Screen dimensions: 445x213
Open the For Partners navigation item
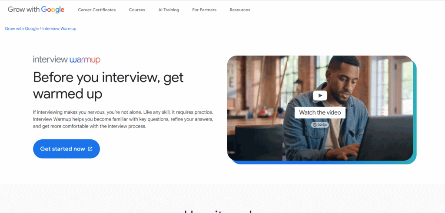204,10
